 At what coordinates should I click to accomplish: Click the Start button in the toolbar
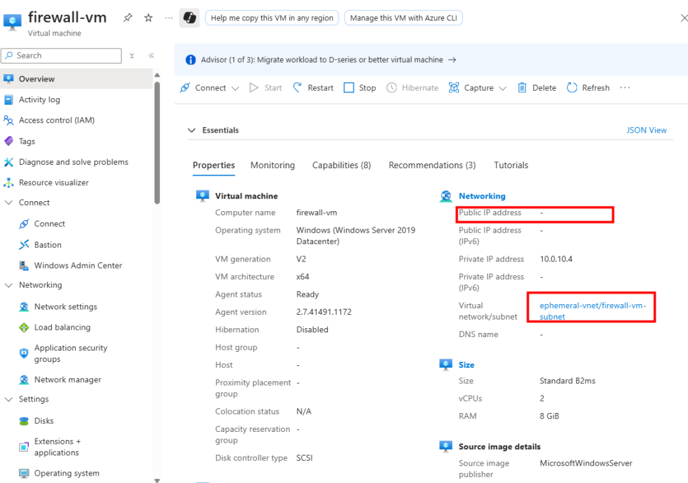pos(265,87)
